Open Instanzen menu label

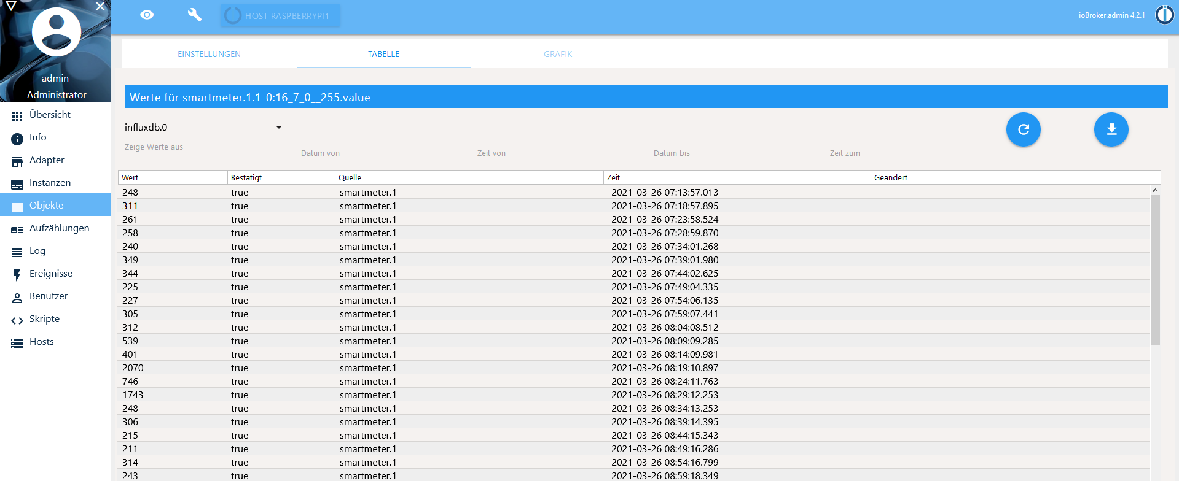(x=50, y=183)
